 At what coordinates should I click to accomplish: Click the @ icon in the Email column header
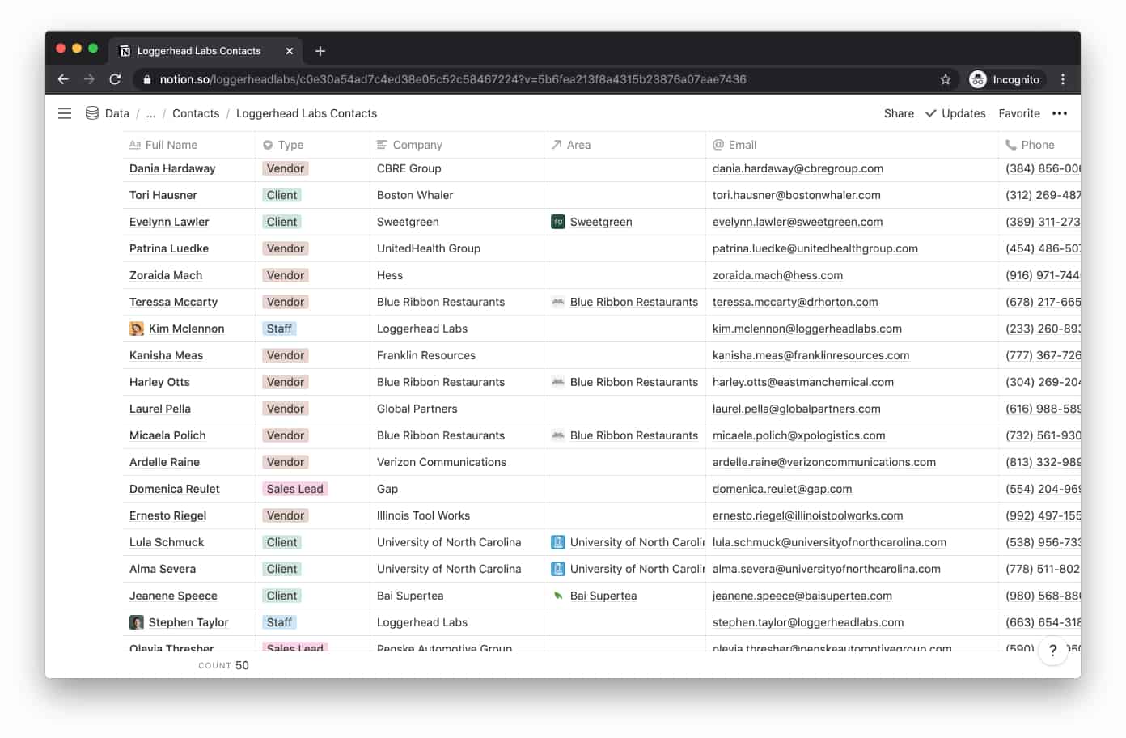717,145
